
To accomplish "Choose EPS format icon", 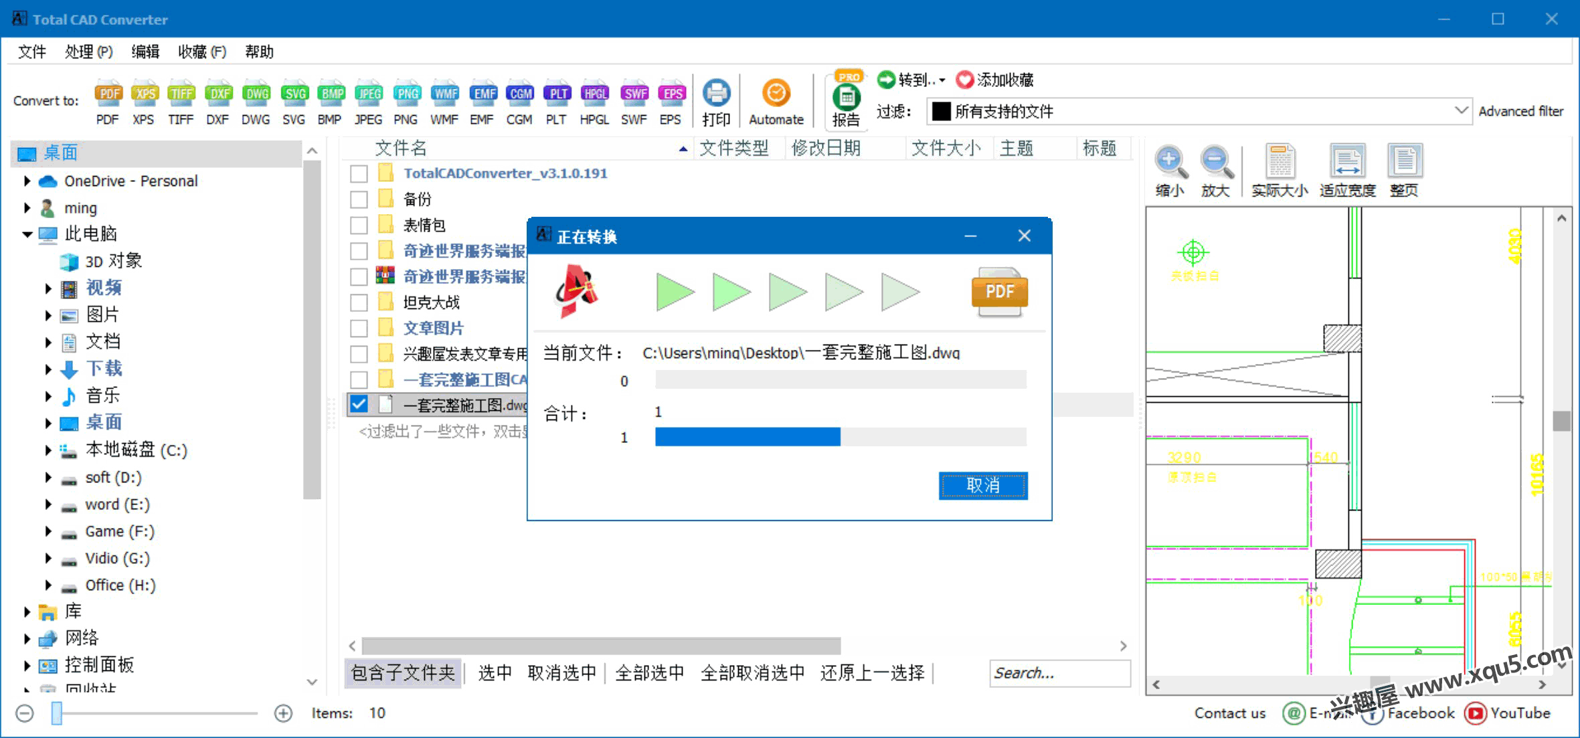I will [671, 94].
